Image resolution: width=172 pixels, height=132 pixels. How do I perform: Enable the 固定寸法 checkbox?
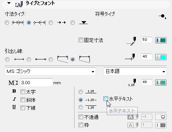tap(81, 40)
